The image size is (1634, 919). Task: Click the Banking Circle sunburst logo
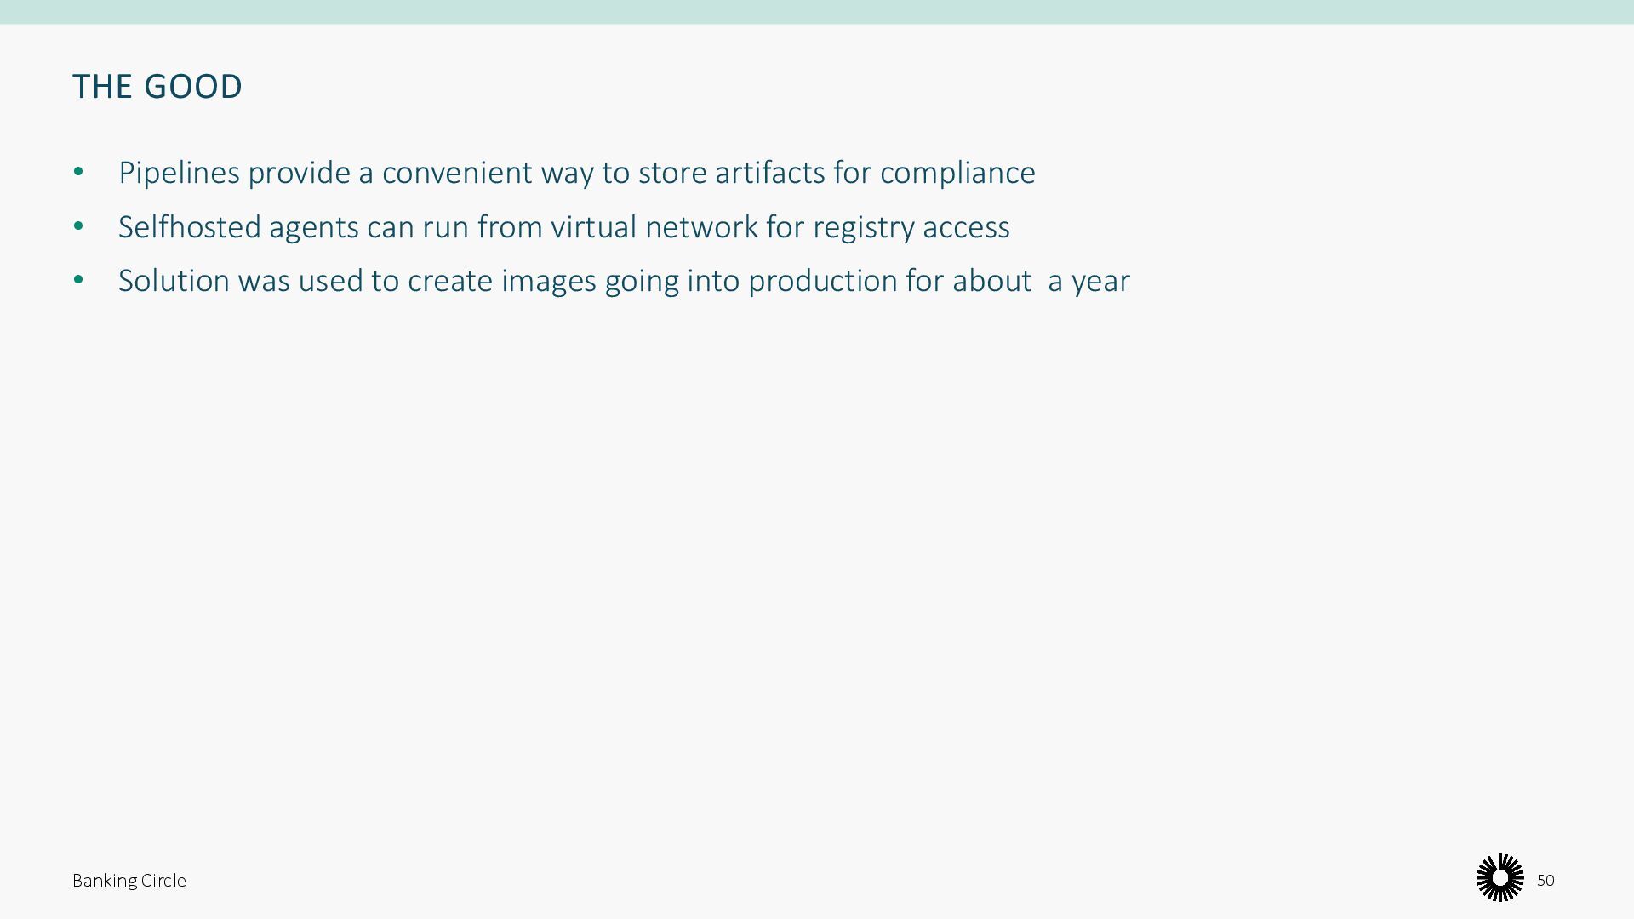pyautogui.click(x=1500, y=877)
